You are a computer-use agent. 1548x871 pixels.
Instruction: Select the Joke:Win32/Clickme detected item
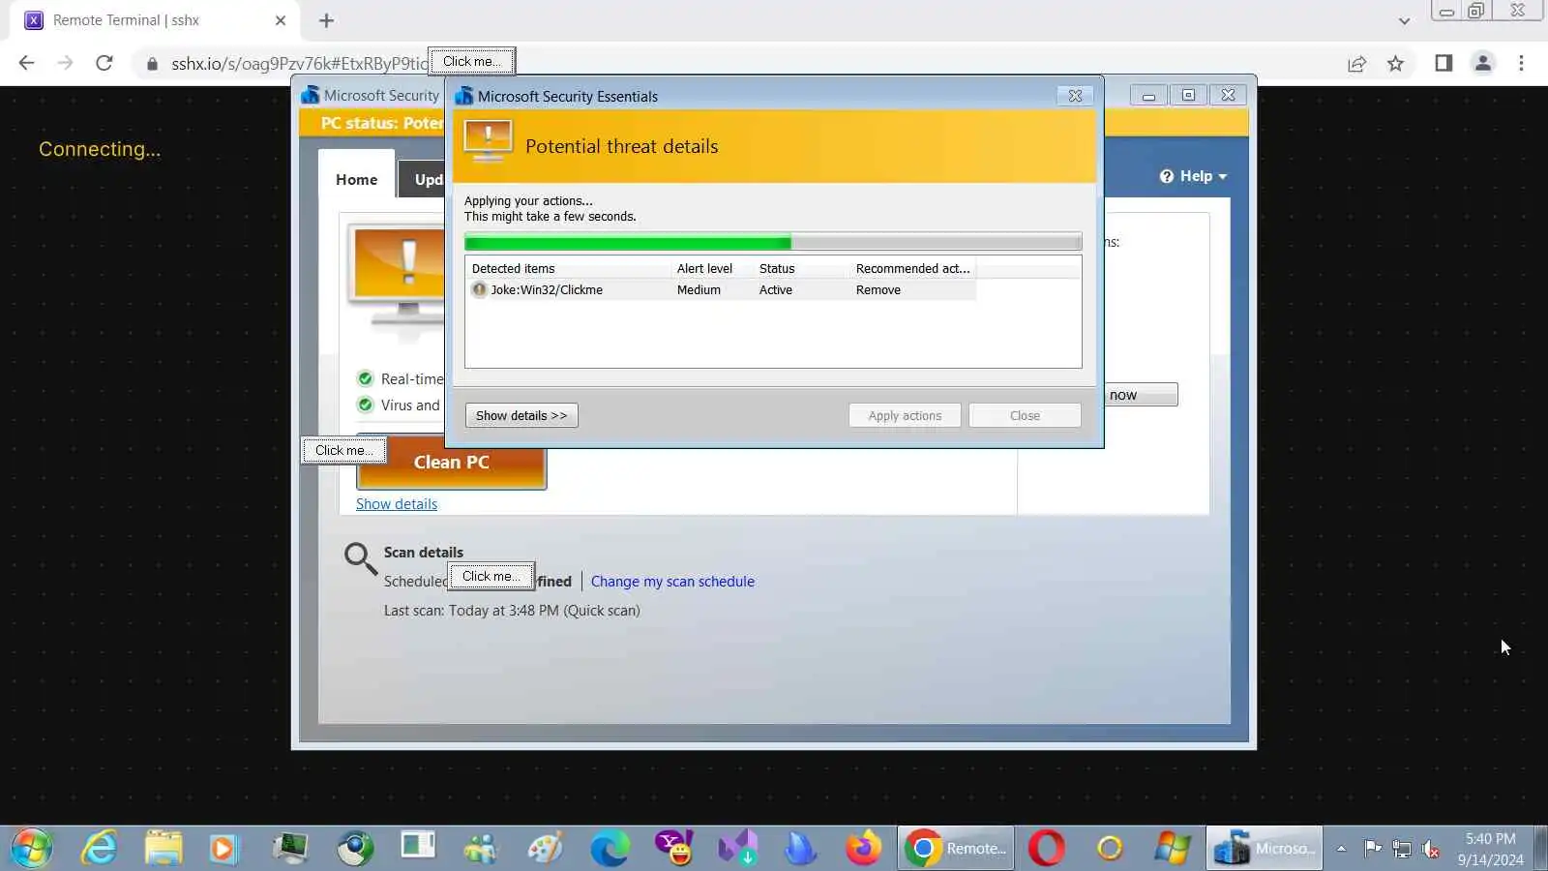pyautogui.click(x=720, y=289)
